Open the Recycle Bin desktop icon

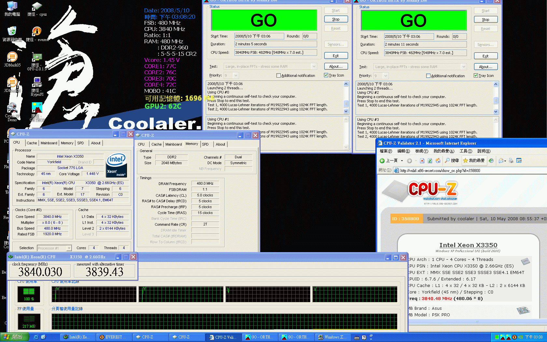[x=12, y=34]
